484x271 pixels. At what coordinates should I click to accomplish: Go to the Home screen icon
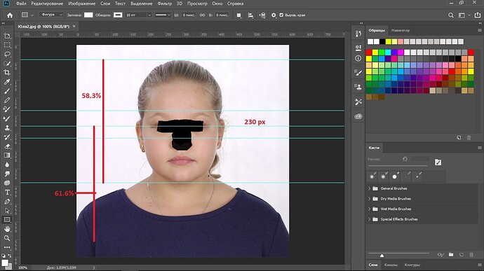(x=10, y=15)
